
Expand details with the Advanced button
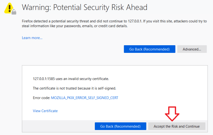tap(192, 49)
